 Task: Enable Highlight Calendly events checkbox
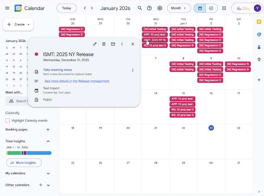click(8, 121)
